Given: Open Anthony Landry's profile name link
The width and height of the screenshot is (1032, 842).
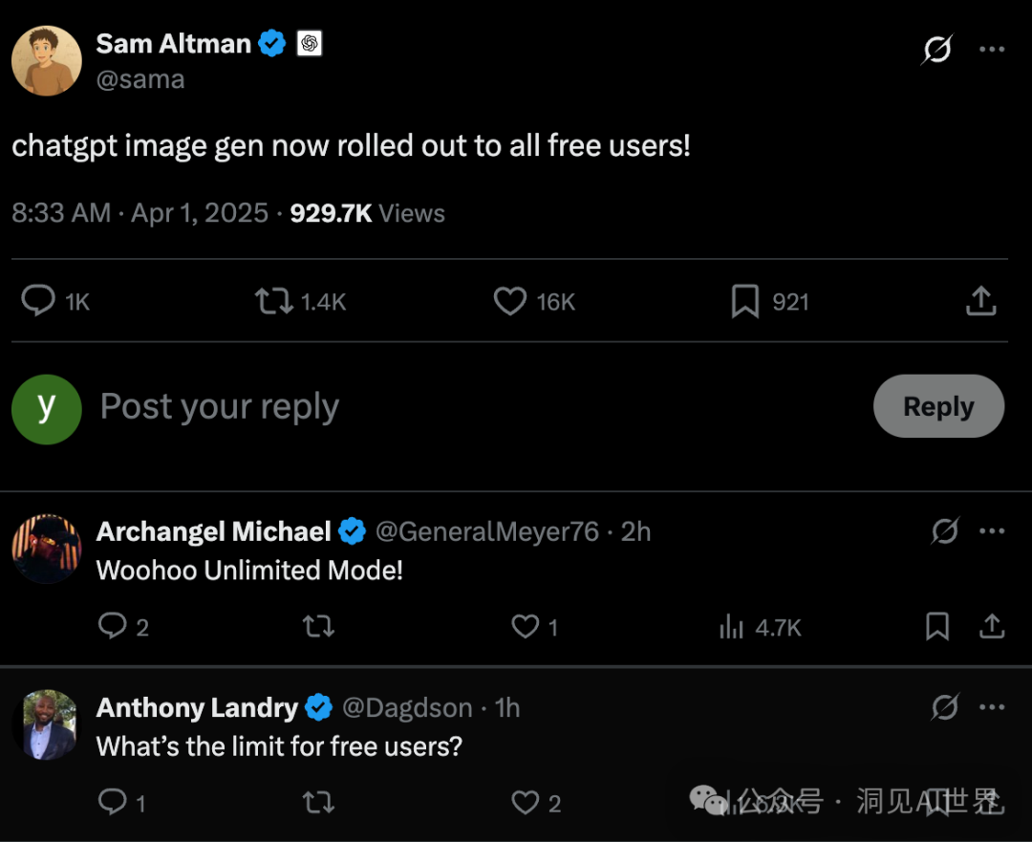Looking at the screenshot, I should click(x=197, y=708).
